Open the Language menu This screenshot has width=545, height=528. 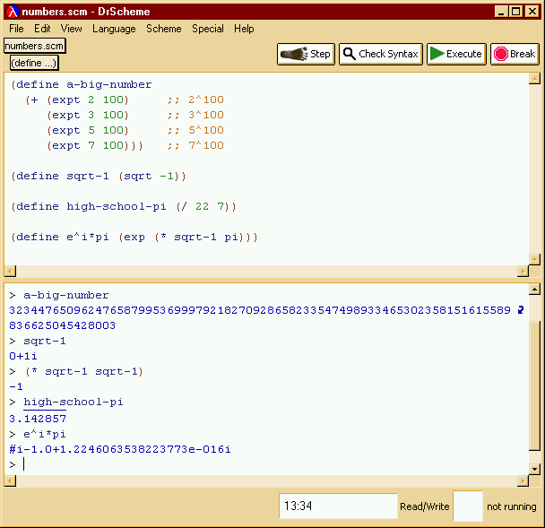pyautogui.click(x=114, y=29)
